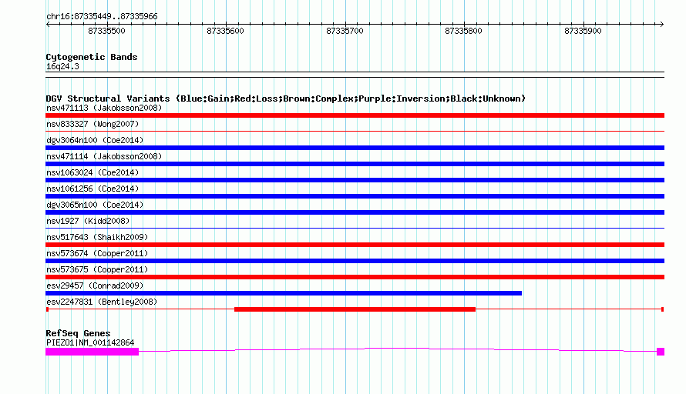The image size is (686, 394).
Task: Open variant nsv1061256 (Coe2014) label
Action: 92,189
